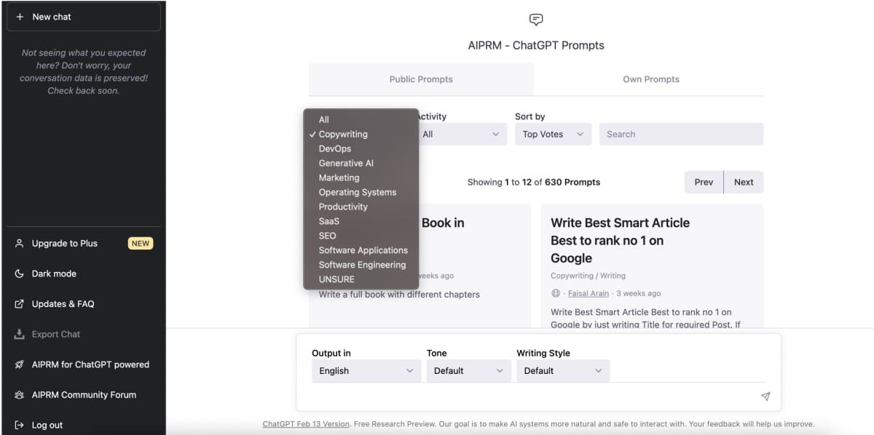Click the person icon for Upgrade to Plus
874x435 pixels.
click(20, 244)
